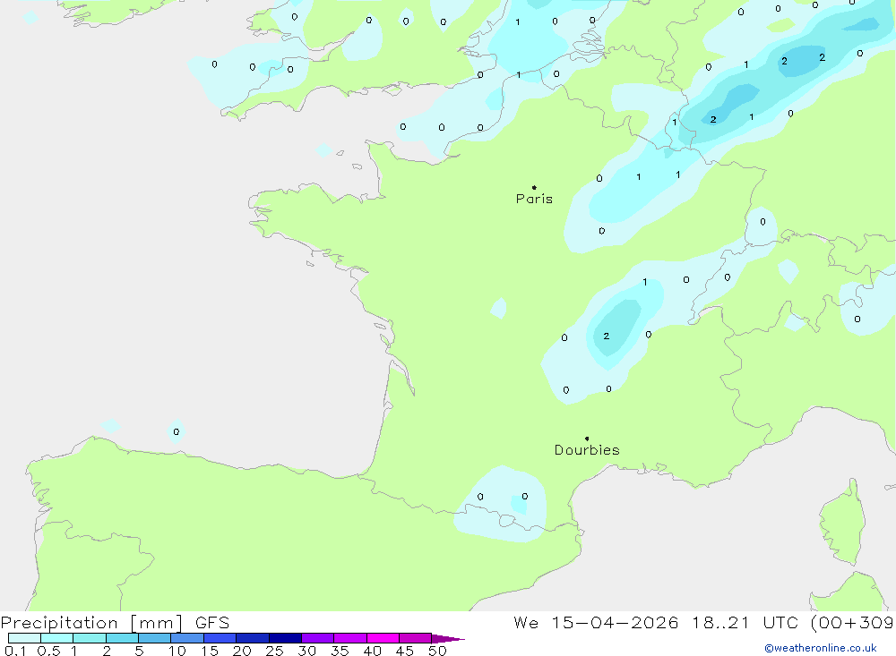Pick the dark navy 25–30 legend swatch

(x=285, y=638)
